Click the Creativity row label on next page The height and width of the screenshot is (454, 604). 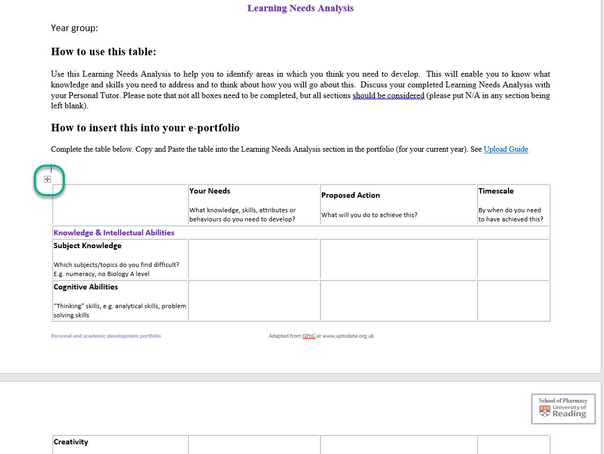tap(71, 442)
